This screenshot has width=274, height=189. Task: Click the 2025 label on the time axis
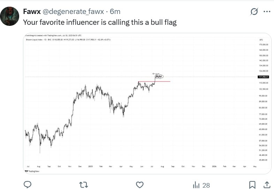tap(90, 167)
